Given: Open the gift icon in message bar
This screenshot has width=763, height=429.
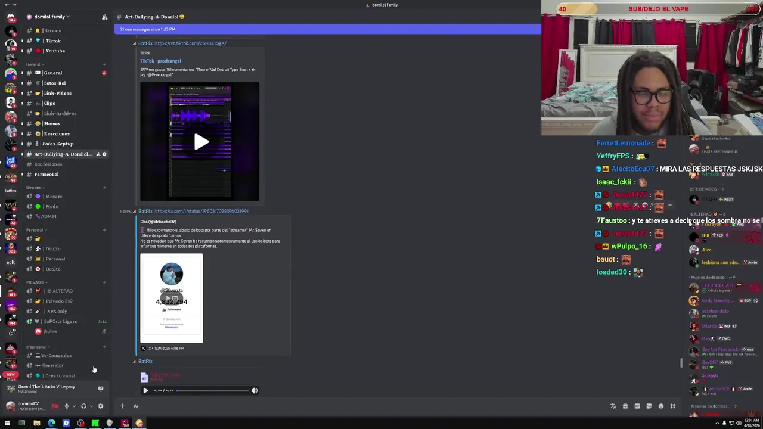Looking at the screenshot, I should coord(625,406).
